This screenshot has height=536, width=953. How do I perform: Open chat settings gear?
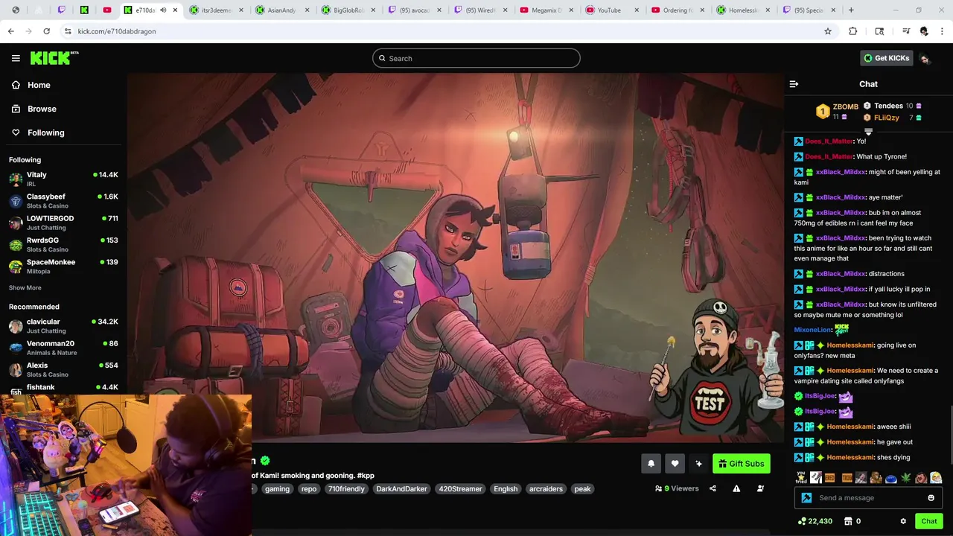coord(903,521)
